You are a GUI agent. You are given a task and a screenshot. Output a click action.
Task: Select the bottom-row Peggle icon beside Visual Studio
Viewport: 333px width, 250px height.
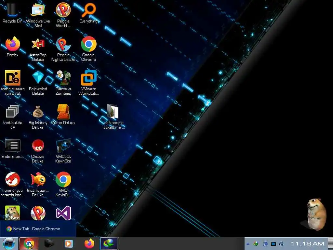point(38,213)
